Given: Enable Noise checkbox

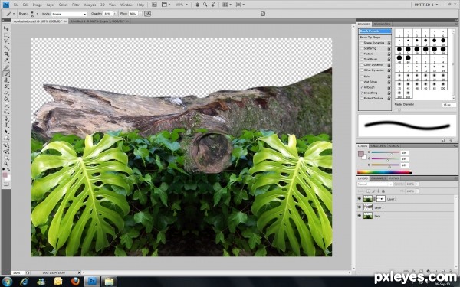Looking at the screenshot, I should tap(362, 77).
